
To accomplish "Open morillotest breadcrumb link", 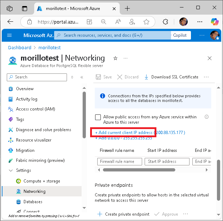I will (x=50, y=47).
